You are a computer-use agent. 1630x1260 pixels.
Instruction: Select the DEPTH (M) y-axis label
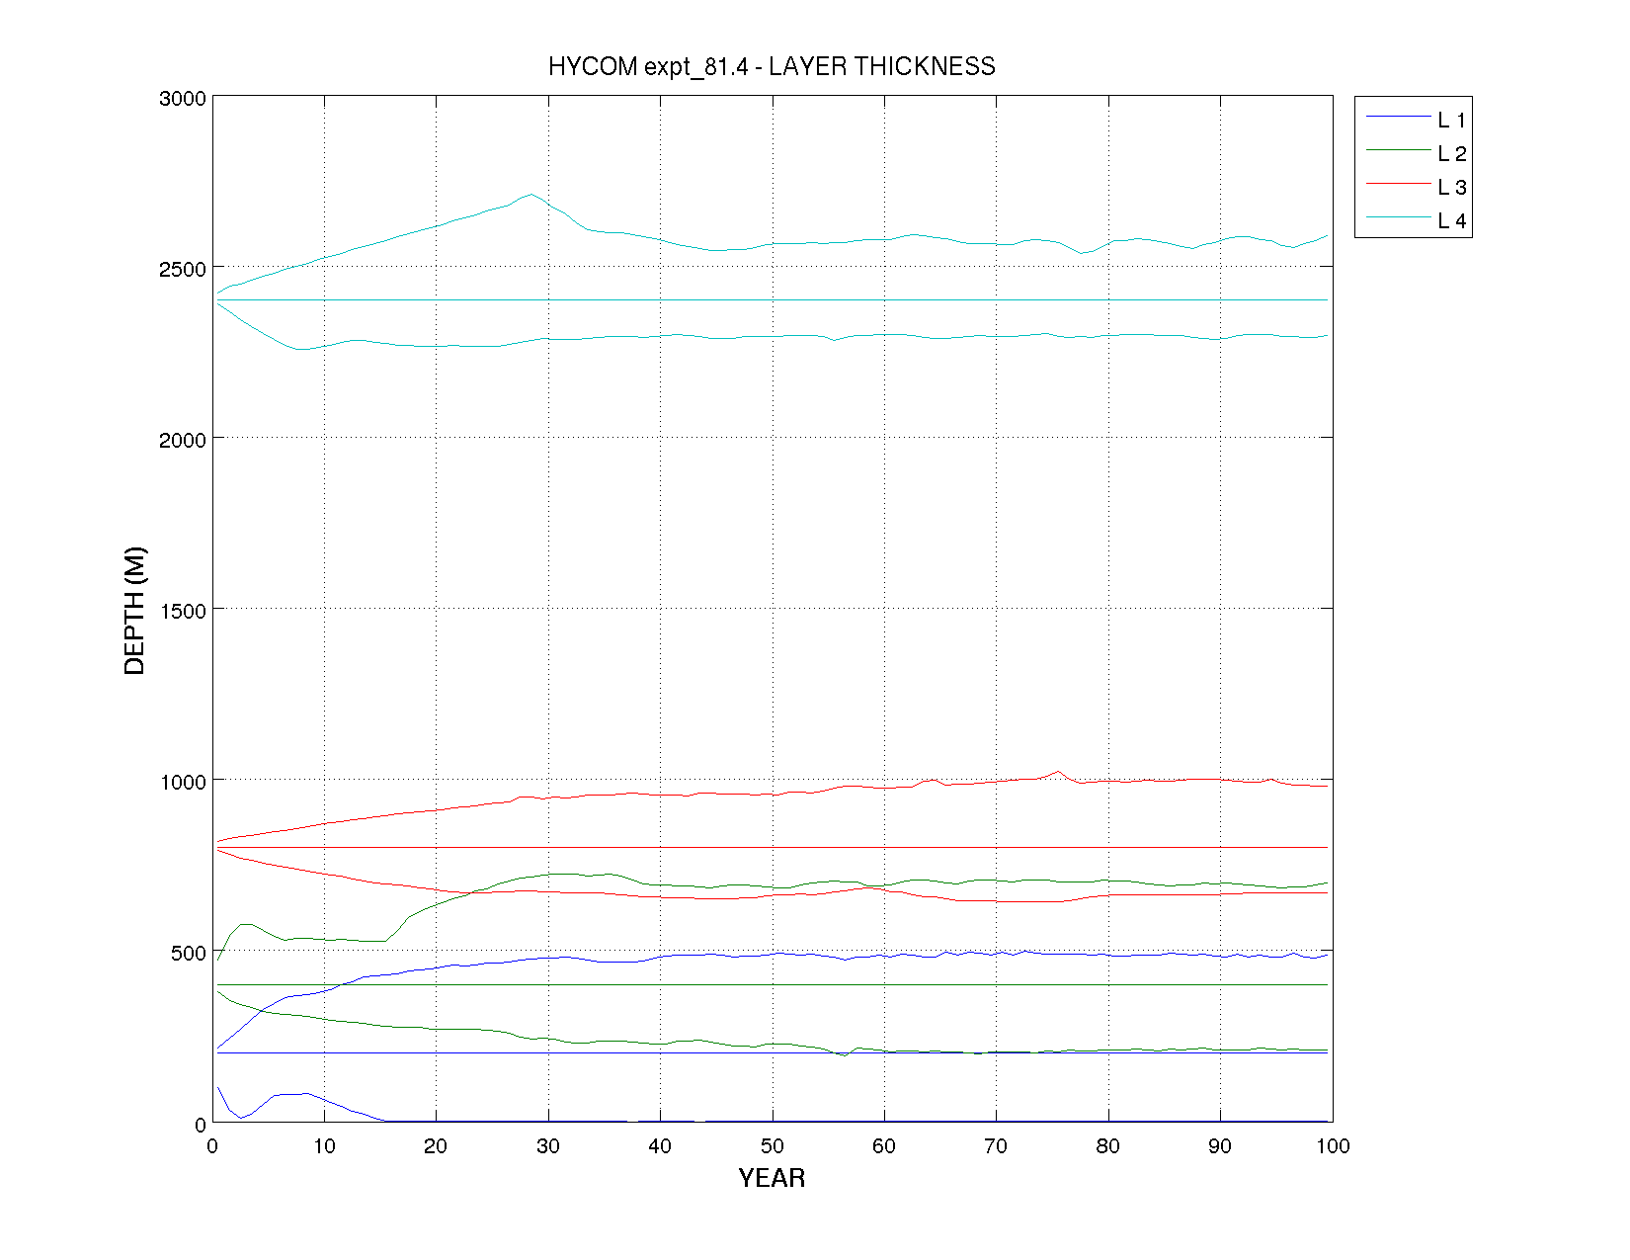[x=134, y=610]
